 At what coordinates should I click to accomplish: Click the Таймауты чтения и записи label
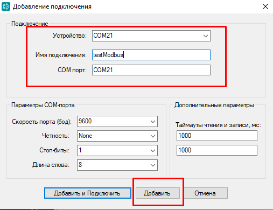(x=218, y=125)
